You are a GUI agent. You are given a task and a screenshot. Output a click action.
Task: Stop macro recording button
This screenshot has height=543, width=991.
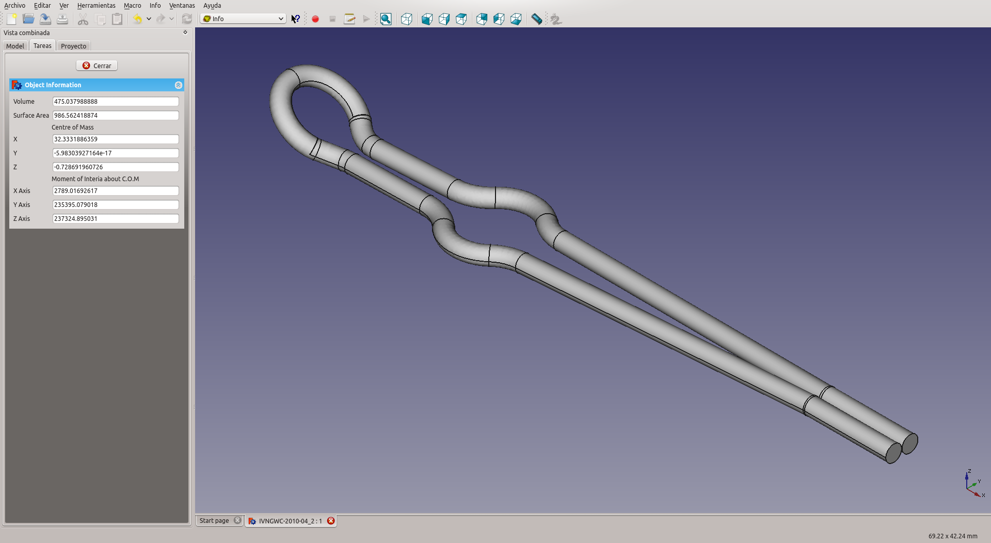(x=332, y=19)
